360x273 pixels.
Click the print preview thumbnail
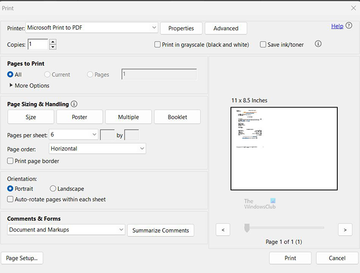(x=284, y=148)
